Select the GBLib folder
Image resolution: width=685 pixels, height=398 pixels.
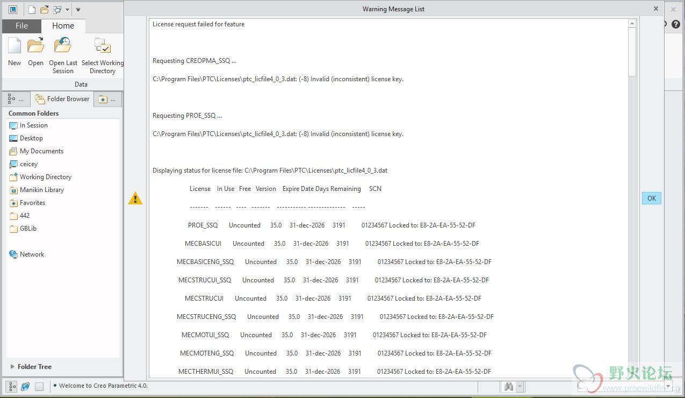[x=28, y=229]
